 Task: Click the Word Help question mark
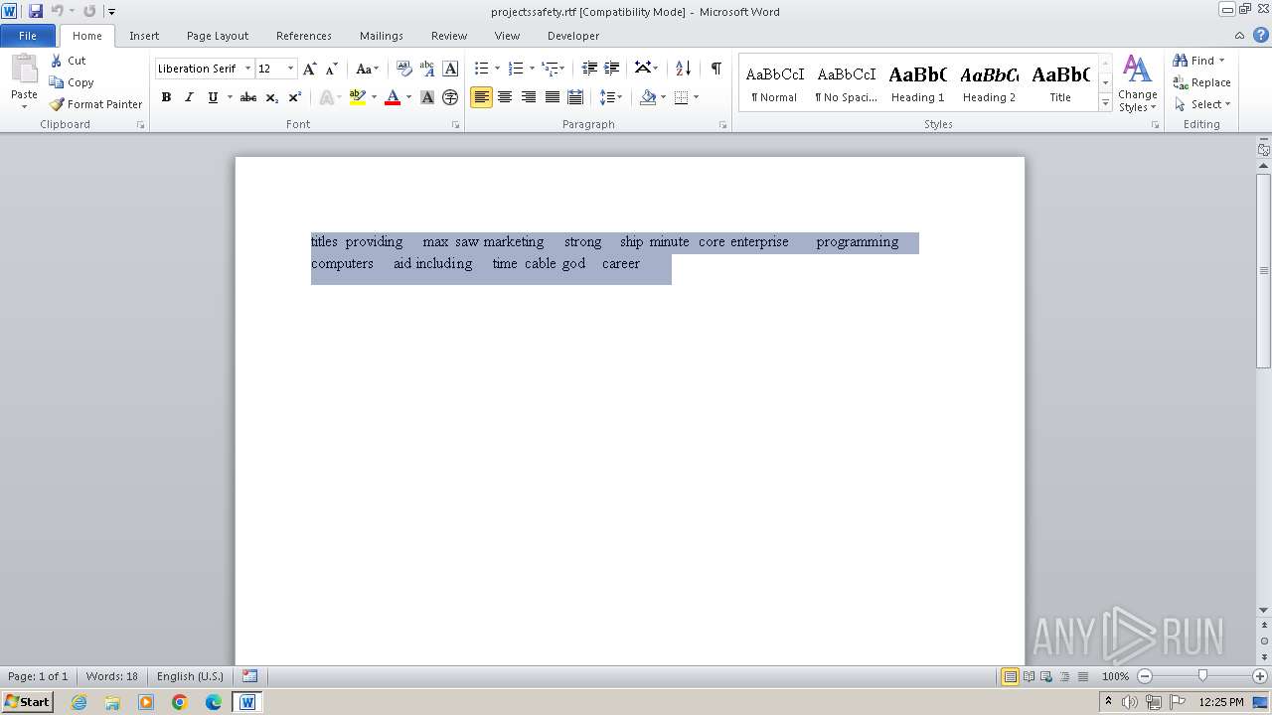pos(1261,35)
